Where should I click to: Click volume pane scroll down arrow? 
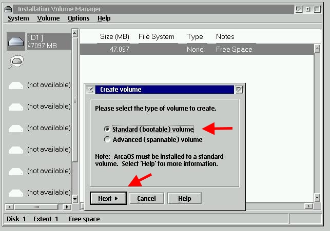[317, 197]
